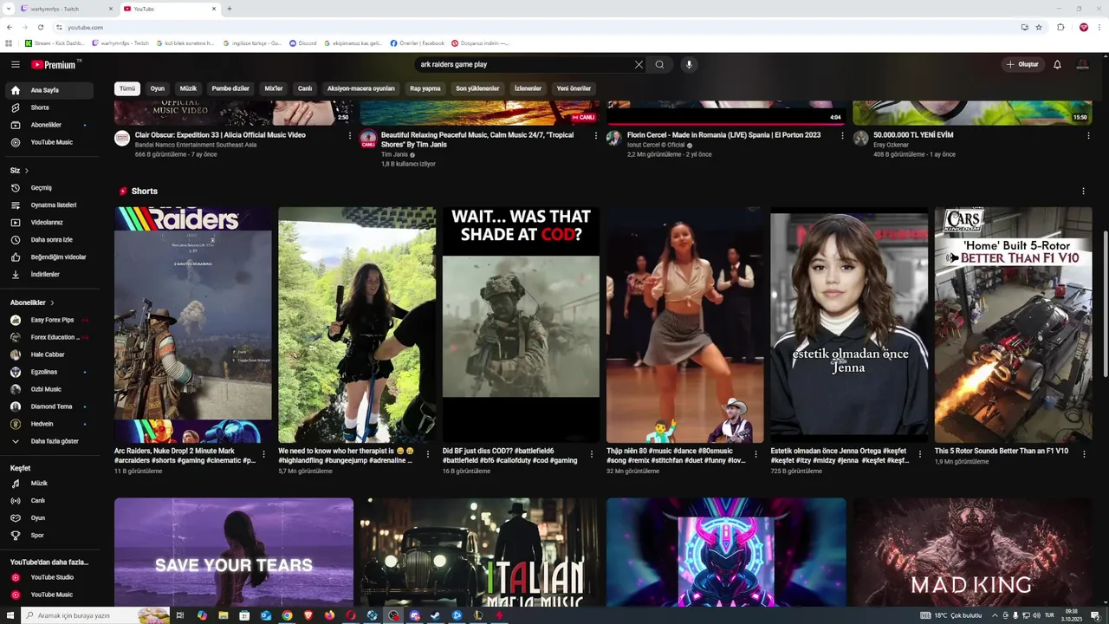Open Tim Janis channel link
This screenshot has width=1109, height=624.
394,154
